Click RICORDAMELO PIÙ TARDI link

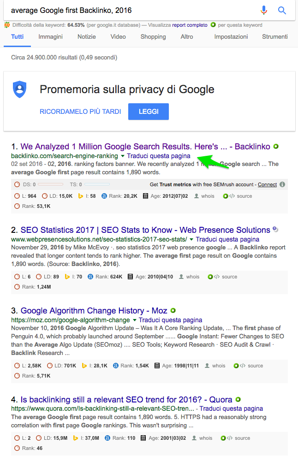pyautogui.click(x=80, y=112)
